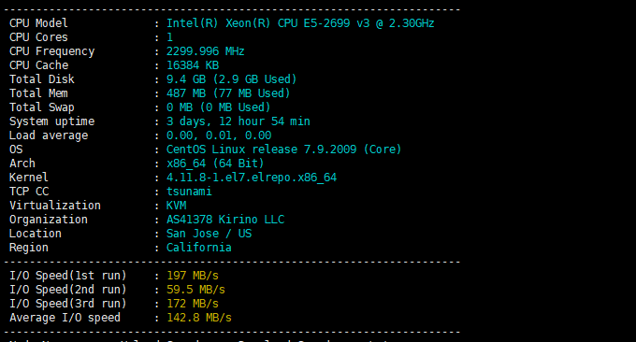Click the 'System uptime' label
Viewport: 636px width, 342px height.
52,121
